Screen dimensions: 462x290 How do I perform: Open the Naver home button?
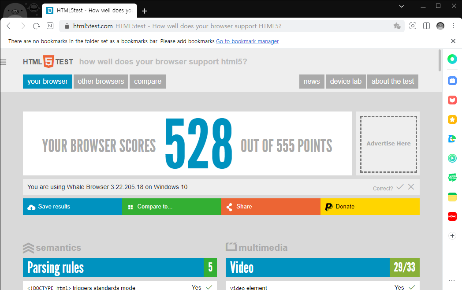50,26
